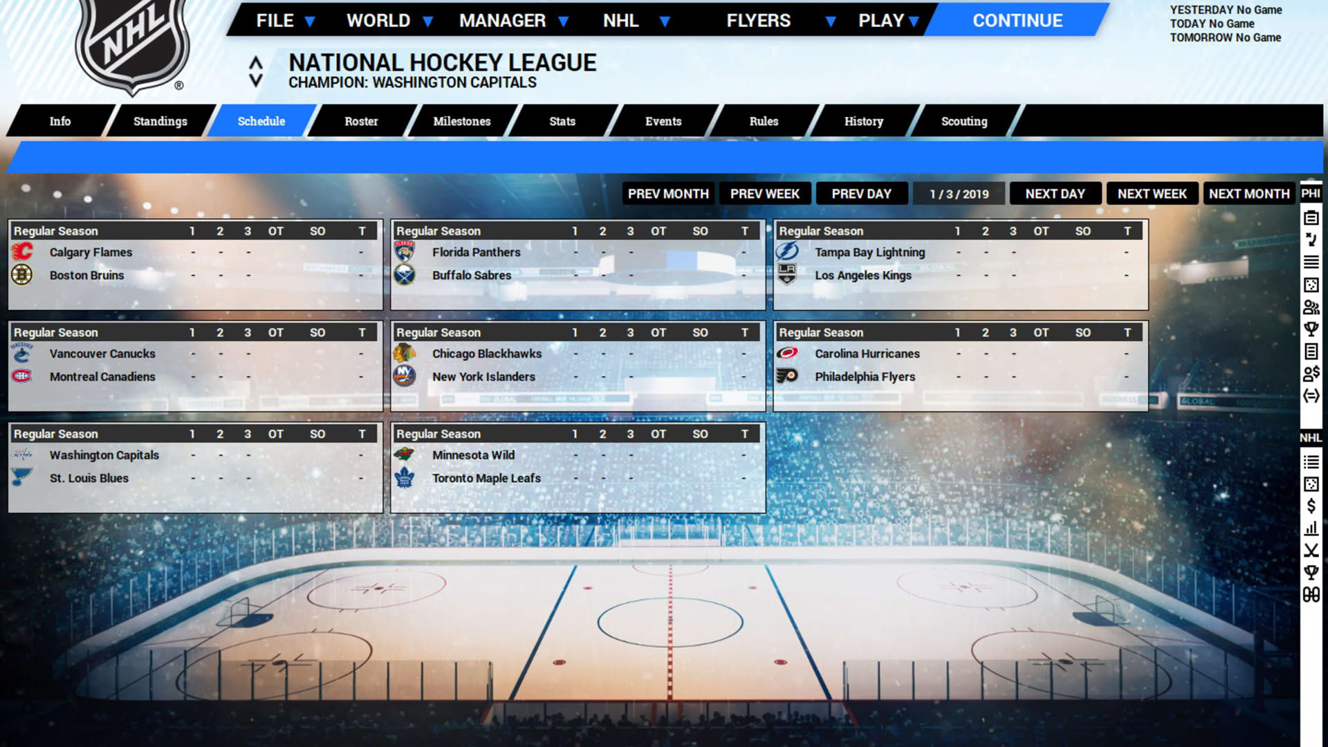The width and height of the screenshot is (1328, 747).
Task: Click the 1/3/2019 date field
Action: (959, 194)
